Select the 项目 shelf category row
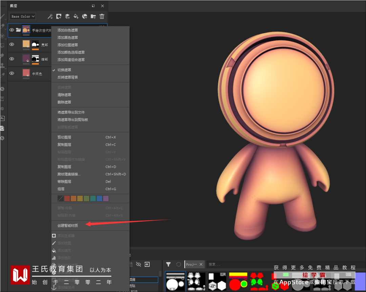366x292 pixels. (x=144, y=279)
